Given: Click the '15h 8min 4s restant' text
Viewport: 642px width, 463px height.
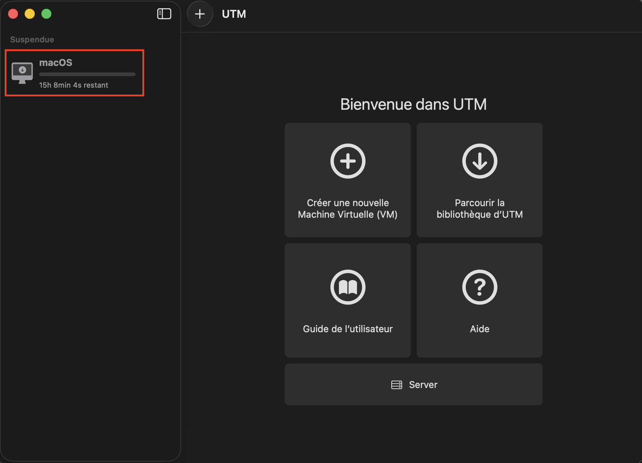Looking at the screenshot, I should (74, 85).
